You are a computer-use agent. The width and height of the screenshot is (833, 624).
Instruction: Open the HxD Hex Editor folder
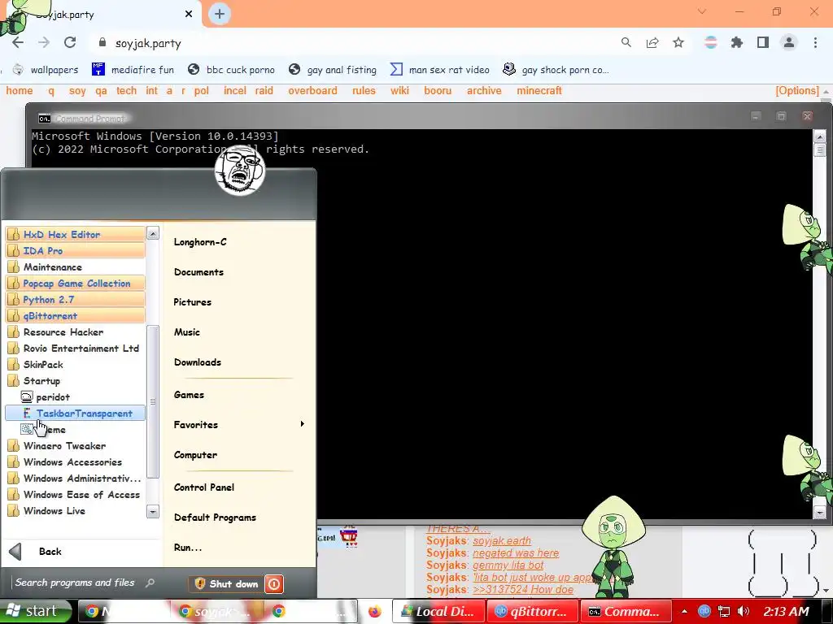[x=76, y=235]
